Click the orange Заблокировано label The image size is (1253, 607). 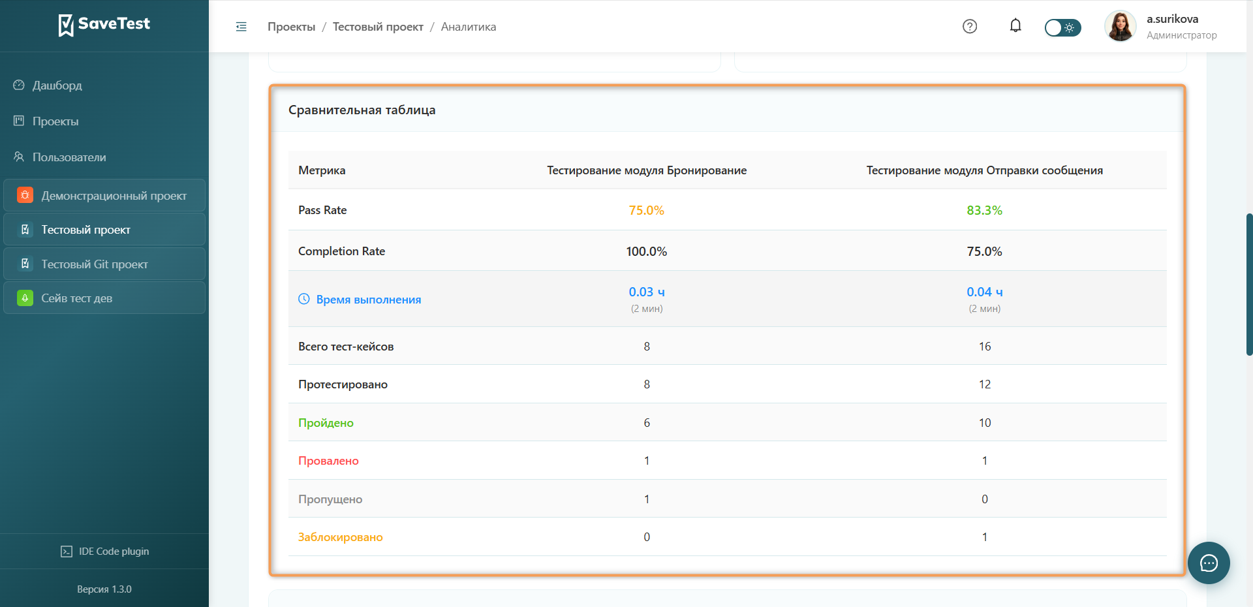[x=341, y=537]
